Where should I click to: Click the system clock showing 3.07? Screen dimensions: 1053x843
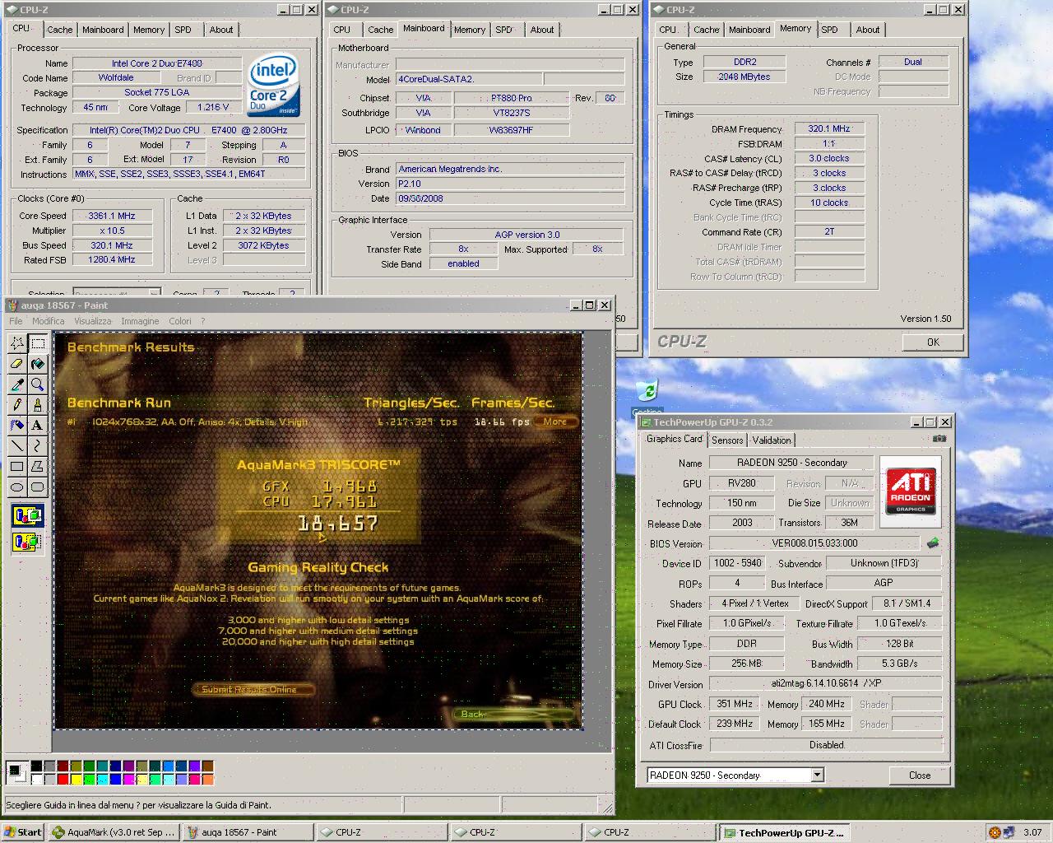(1032, 832)
